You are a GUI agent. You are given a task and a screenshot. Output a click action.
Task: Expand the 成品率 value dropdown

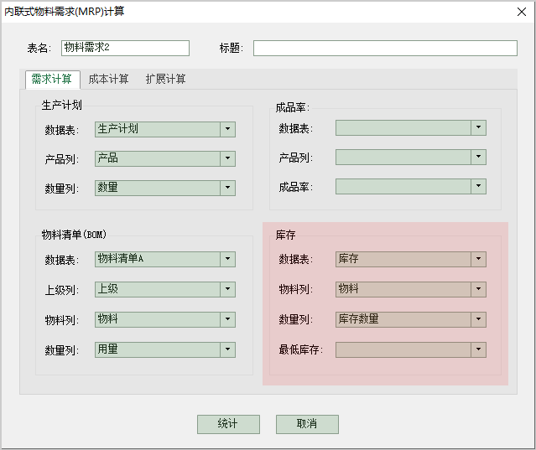(478, 186)
